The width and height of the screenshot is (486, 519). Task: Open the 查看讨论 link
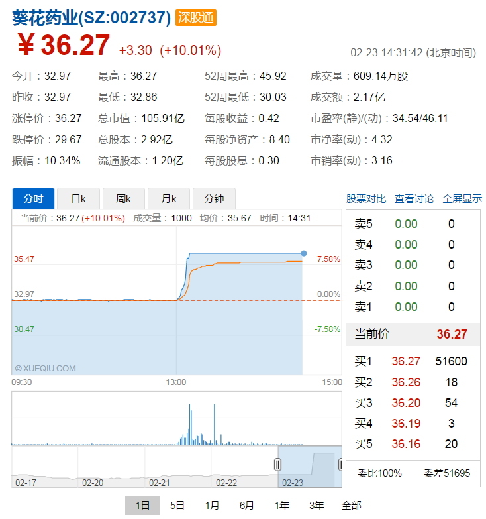[414, 199]
